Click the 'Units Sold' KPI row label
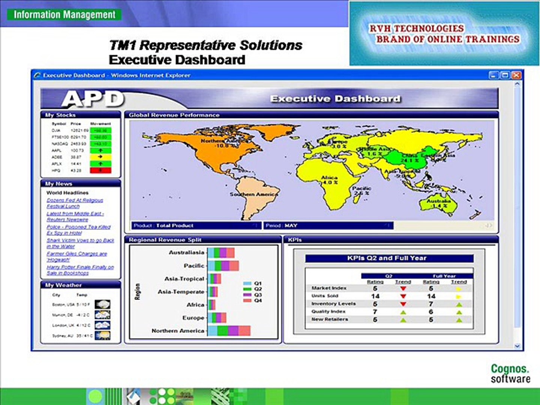Image resolution: width=540 pixels, height=405 pixels. point(325,296)
